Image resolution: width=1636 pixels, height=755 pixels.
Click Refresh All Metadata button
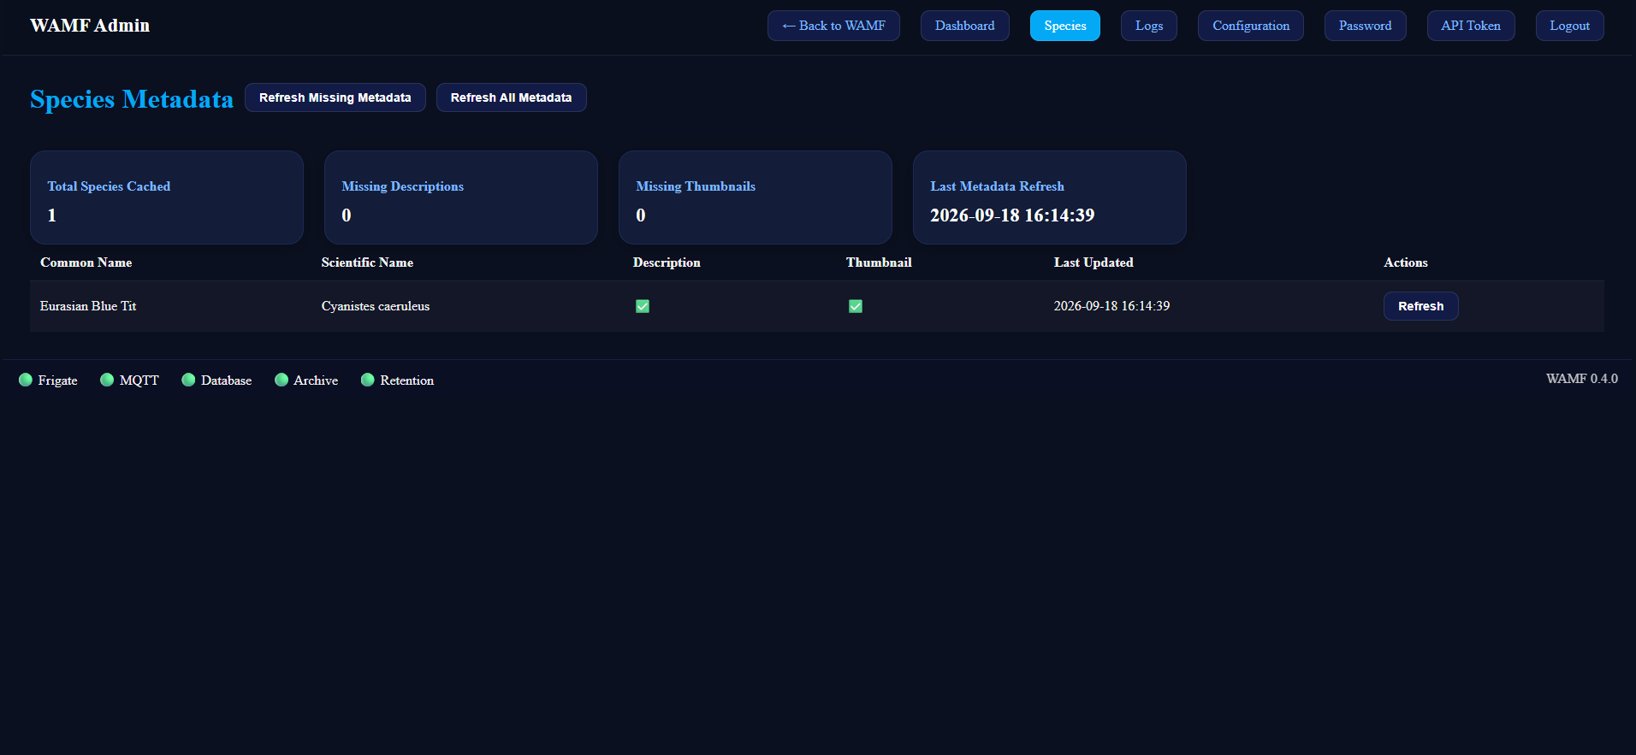click(512, 97)
